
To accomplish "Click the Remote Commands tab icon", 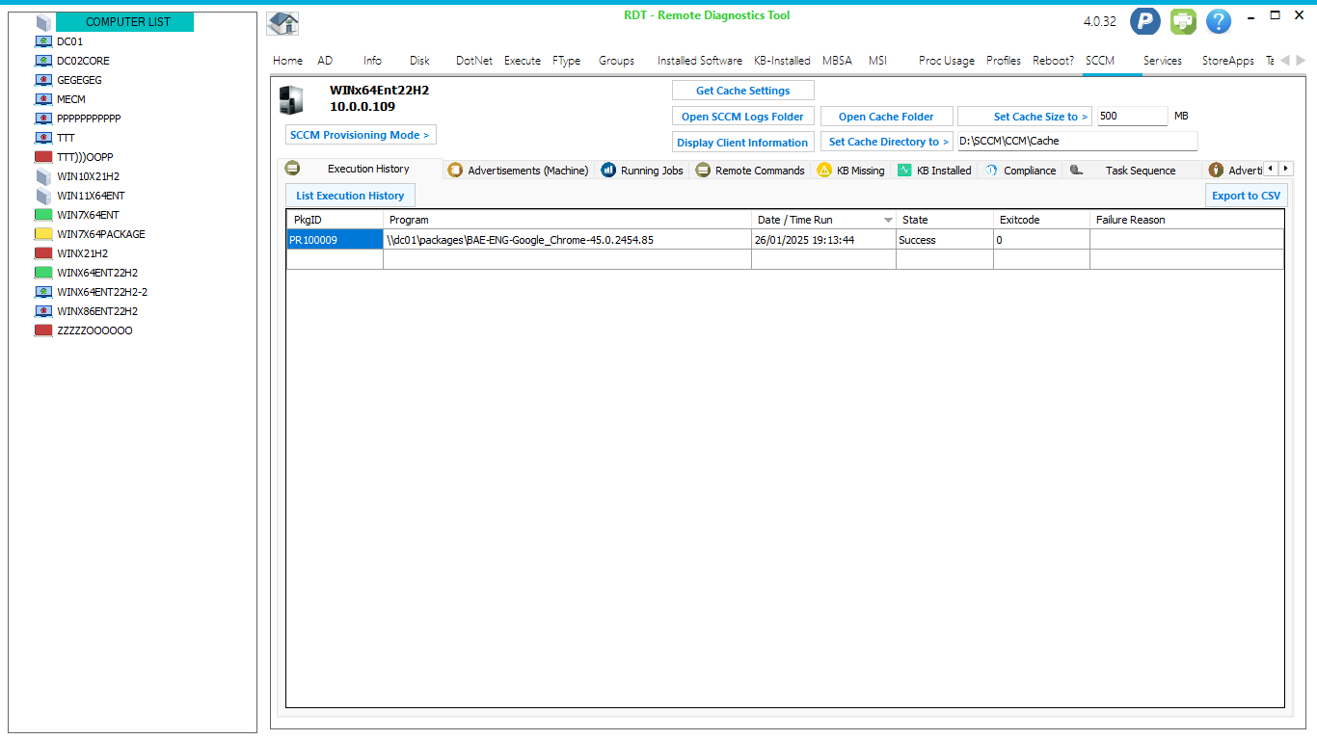I will coord(703,170).
